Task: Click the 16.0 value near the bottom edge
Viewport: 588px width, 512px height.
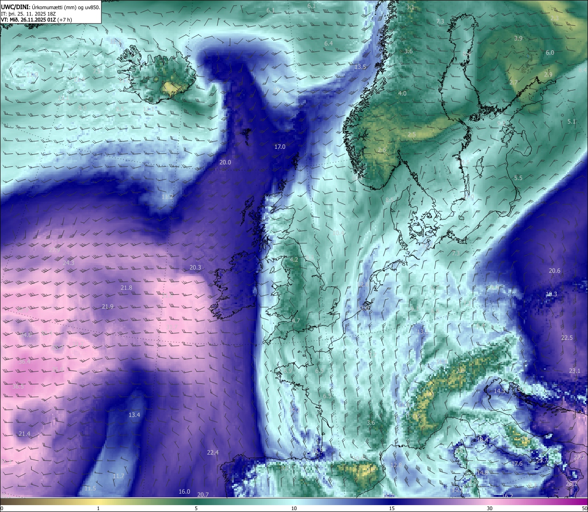Action: click(184, 492)
